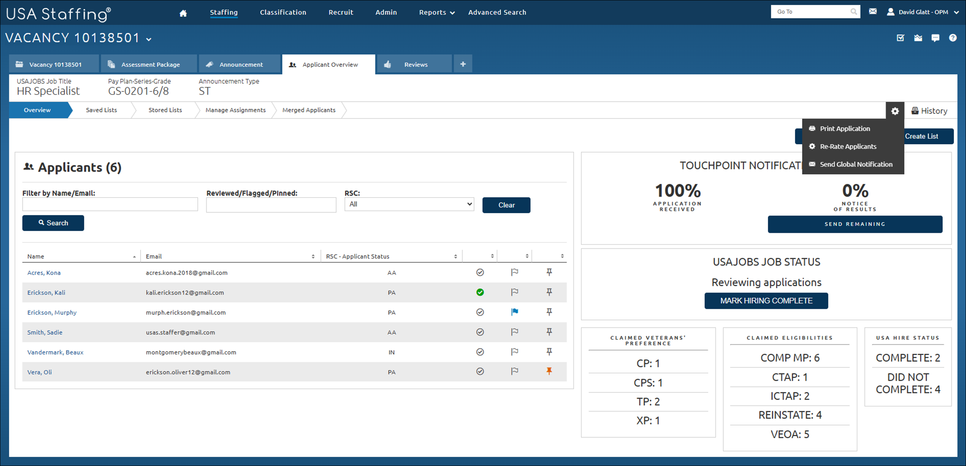
Task: Expand the Vacancy 10138501 title dropdown
Action: 149,39
